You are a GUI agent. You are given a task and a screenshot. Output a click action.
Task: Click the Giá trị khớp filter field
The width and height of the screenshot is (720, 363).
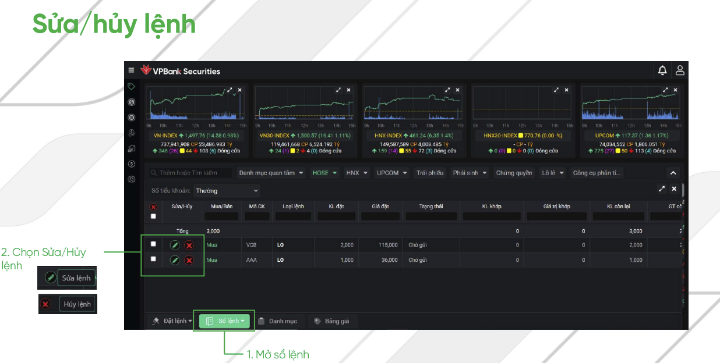click(556, 216)
